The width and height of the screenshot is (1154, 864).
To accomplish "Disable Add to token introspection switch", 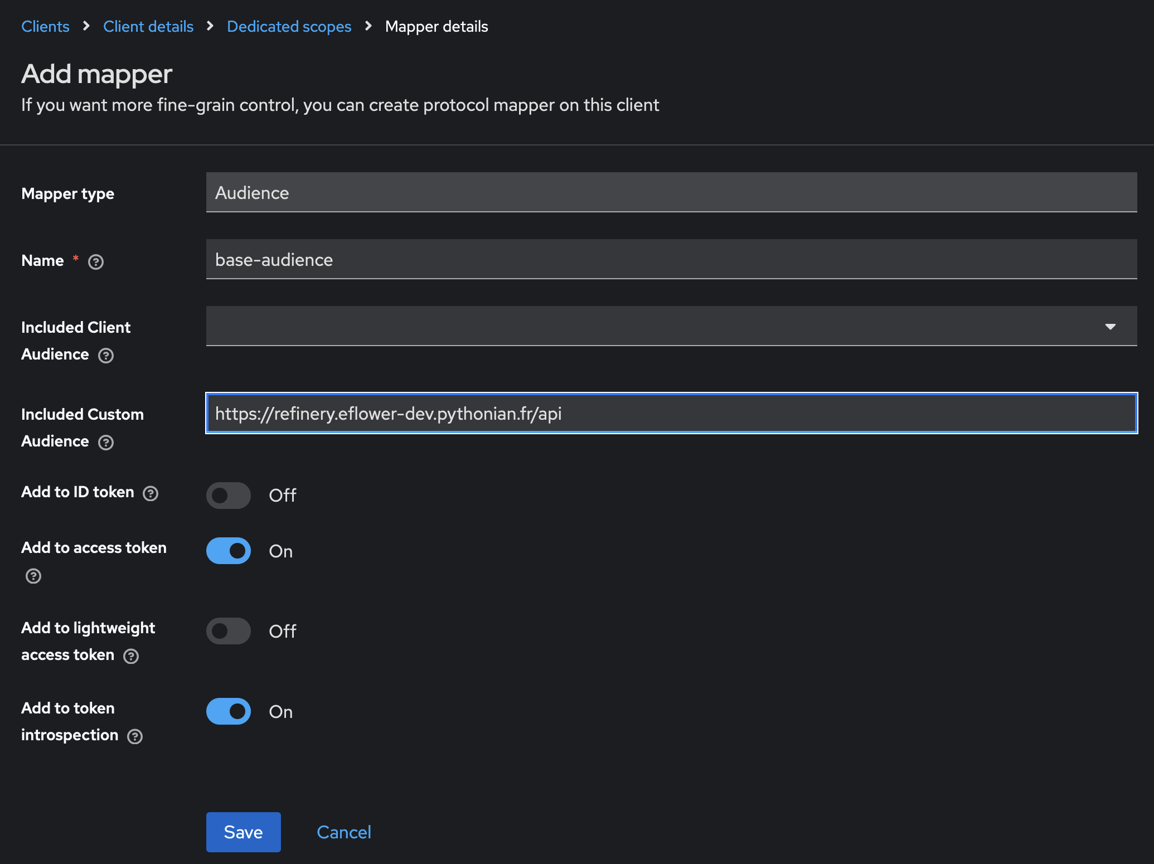I will (229, 711).
